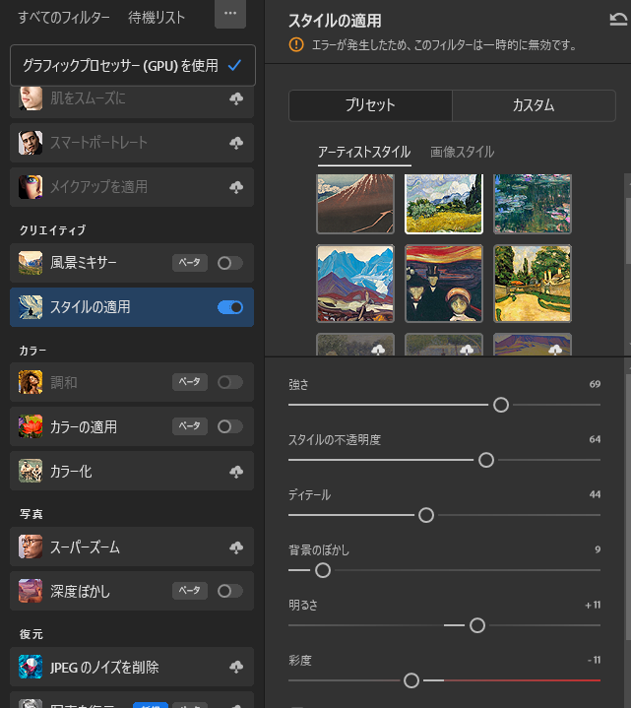This screenshot has width=631, height=708.
Task: Choose the red-sky Munch figures style preset
Action: pos(444,284)
